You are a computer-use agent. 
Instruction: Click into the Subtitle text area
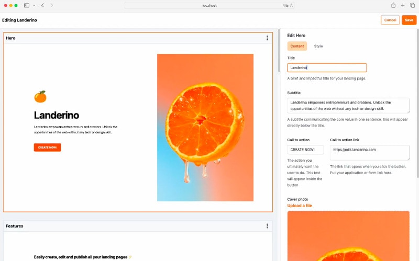click(348, 105)
